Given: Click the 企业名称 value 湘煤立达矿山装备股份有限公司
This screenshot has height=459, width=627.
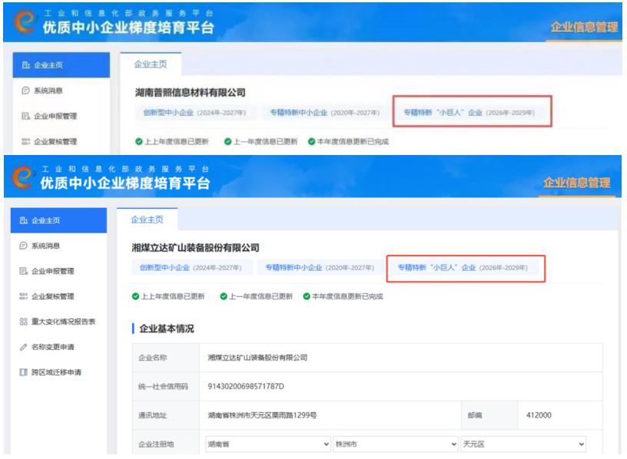Looking at the screenshot, I should coord(257,358).
